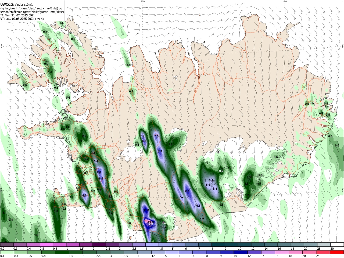This screenshot has width=344, height=258.
Task: Click the 15W longitude label
Action: pyautogui.click(x=285, y=1)
